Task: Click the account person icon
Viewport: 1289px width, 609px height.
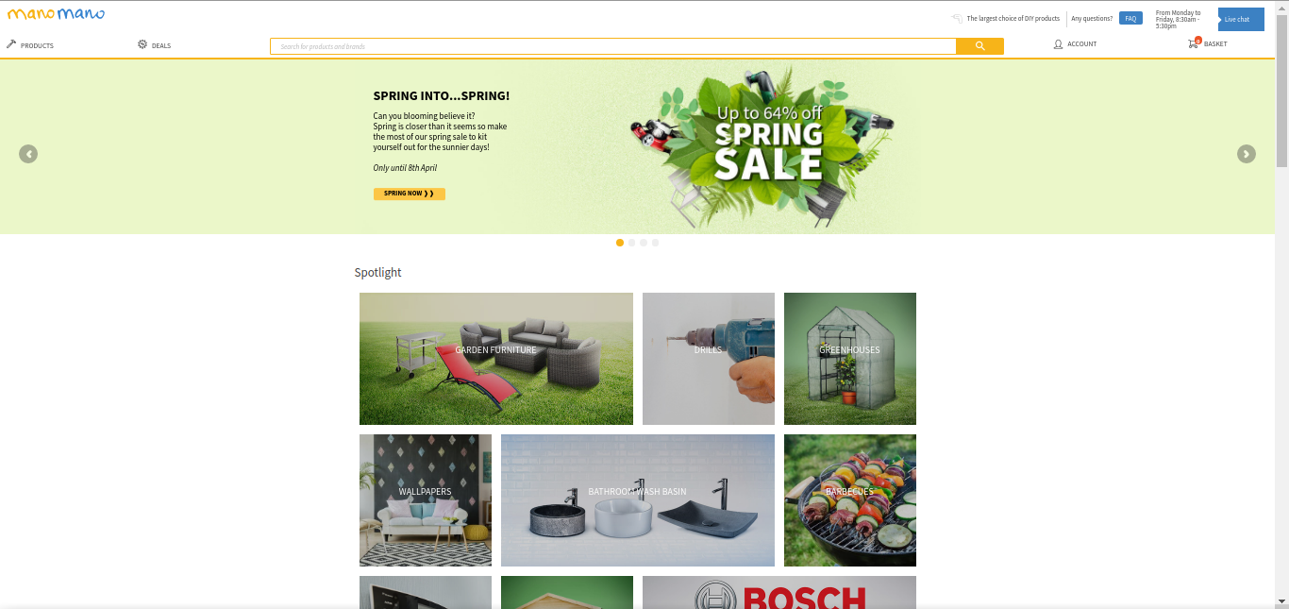Action: [x=1058, y=44]
